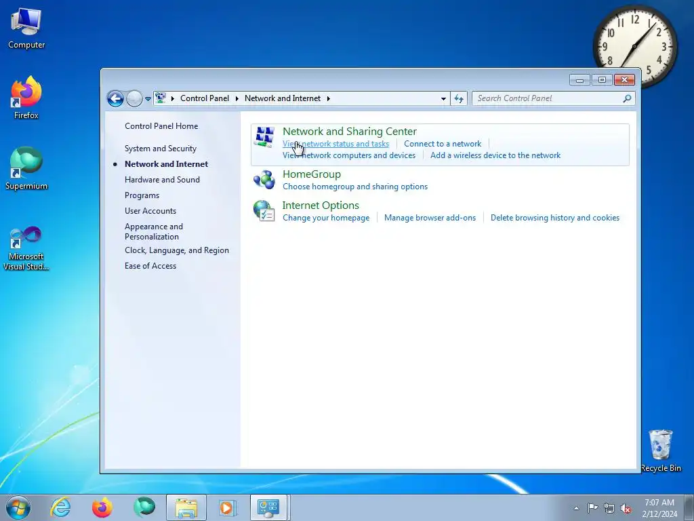Viewport: 694px width, 521px height.
Task: Click Choose homegroup and sharing options
Action: point(355,187)
